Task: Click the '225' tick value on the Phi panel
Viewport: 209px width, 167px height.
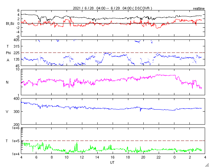Action: click(17, 53)
